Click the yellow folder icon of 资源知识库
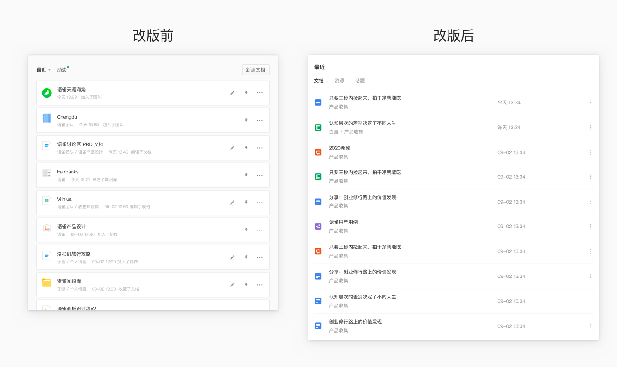 coord(47,283)
